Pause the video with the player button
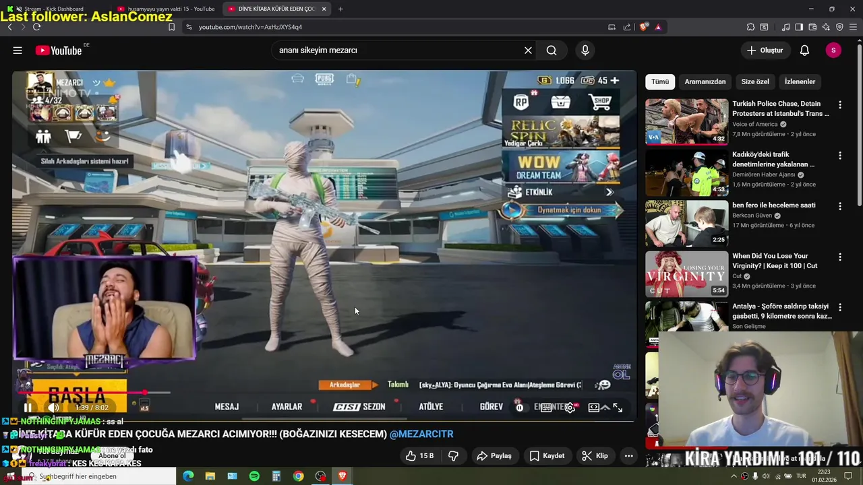 click(x=28, y=408)
